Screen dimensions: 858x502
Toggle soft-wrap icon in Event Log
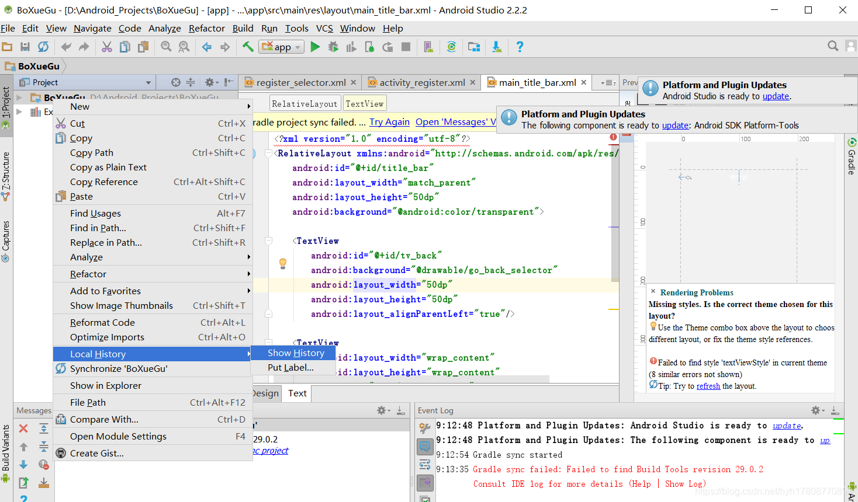click(425, 465)
